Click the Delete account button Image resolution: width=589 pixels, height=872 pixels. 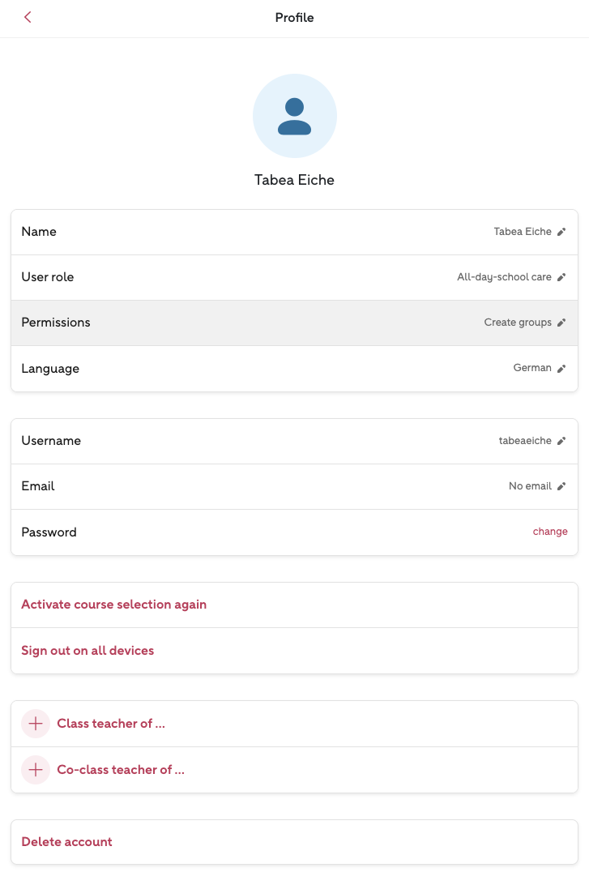pos(66,842)
